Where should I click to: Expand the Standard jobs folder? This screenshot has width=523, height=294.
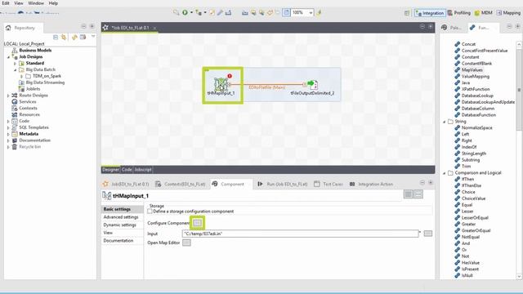coord(15,64)
